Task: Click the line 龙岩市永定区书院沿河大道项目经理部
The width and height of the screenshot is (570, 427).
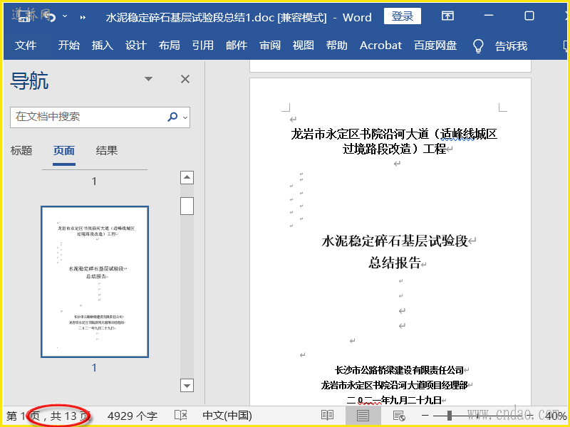Action: coord(394,385)
